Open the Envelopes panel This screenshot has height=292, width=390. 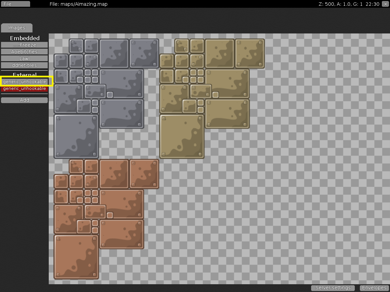pyautogui.click(x=374, y=288)
